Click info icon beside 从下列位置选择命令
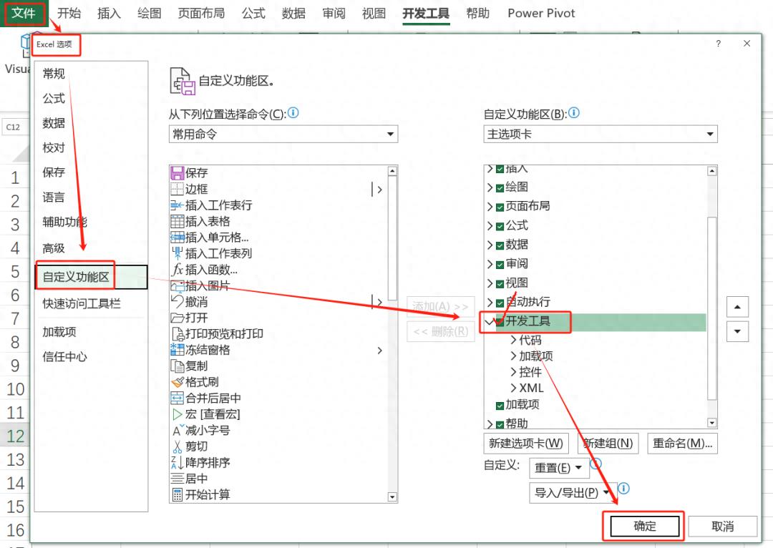Viewport: 773px width, 548px height. (x=293, y=113)
